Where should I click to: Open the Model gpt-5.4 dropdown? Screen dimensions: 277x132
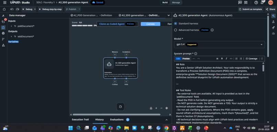pyautogui.click(x=219, y=44)
